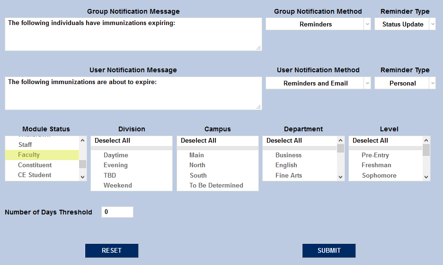Choose Deselect All in Department list
This screenshot has height=265, width=443.
click(x=300, y=141)
